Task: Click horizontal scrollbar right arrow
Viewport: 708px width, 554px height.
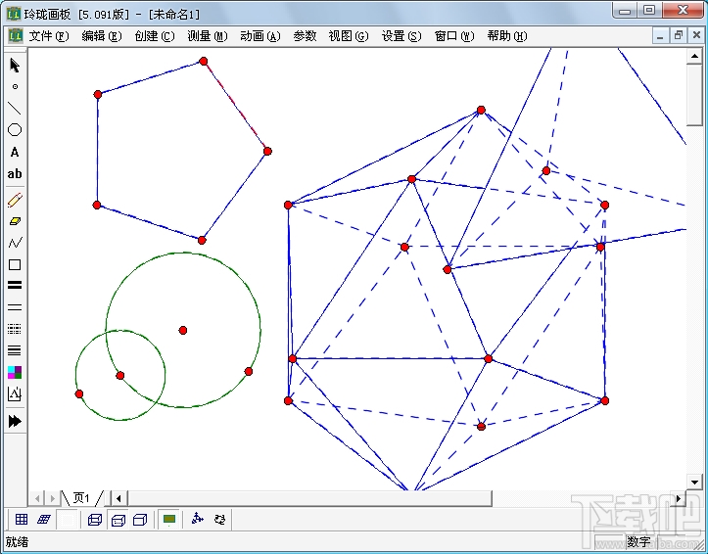Action: 679,498
